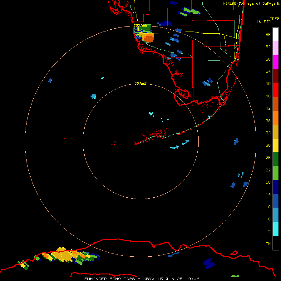This screenshot has width=281, height=281.
Task: Click the cyan swatch between 6 and 2
Action: coord(276,229)
